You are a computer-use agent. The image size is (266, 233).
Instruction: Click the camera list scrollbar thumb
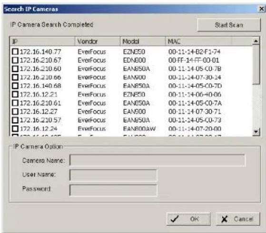(x=256, y=65)
